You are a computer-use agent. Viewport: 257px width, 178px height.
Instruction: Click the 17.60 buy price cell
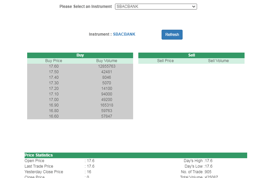pos(54,67)
